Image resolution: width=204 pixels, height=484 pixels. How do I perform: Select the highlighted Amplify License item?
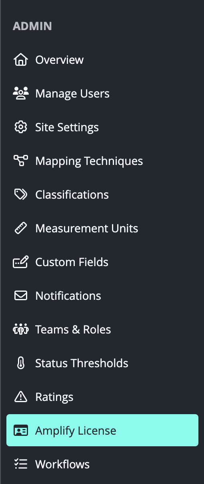(102, 430)
